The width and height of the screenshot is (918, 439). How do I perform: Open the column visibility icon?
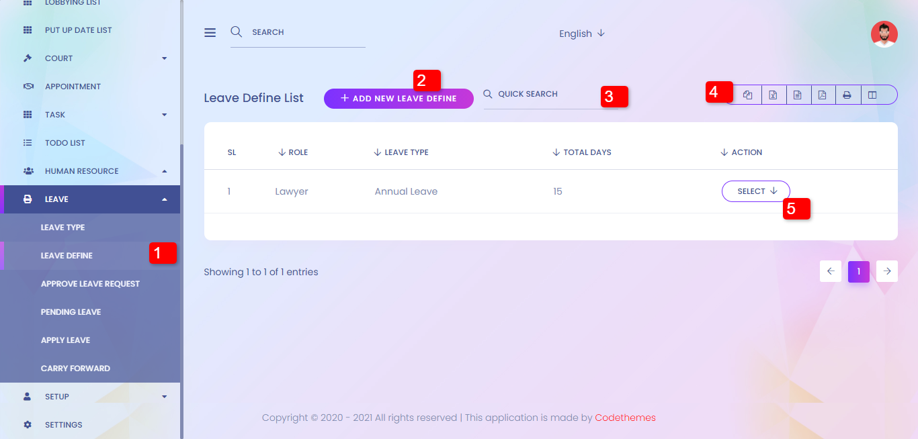[x=872, y=95]
